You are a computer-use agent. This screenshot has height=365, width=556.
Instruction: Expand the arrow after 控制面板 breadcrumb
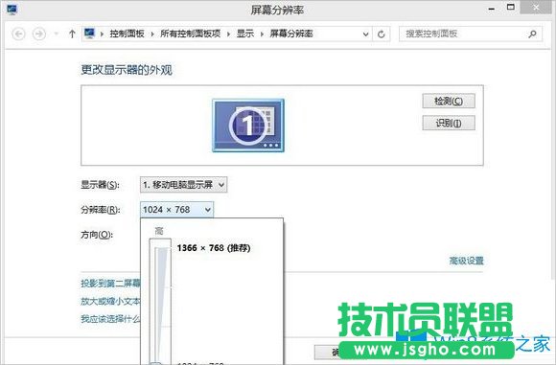click(152, 34)
